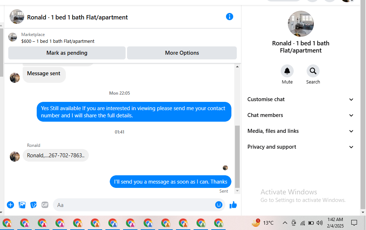The height and width of the screenshot is (230, 366).
Task: Click Mark as pending button
Action: click(67, 53)
